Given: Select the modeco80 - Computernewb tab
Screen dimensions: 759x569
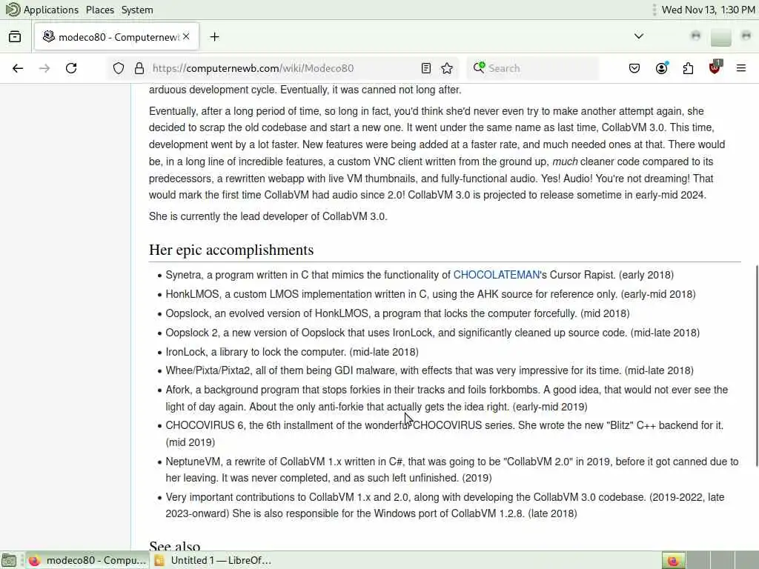Looking at the screenshot, I should point(116,37).
